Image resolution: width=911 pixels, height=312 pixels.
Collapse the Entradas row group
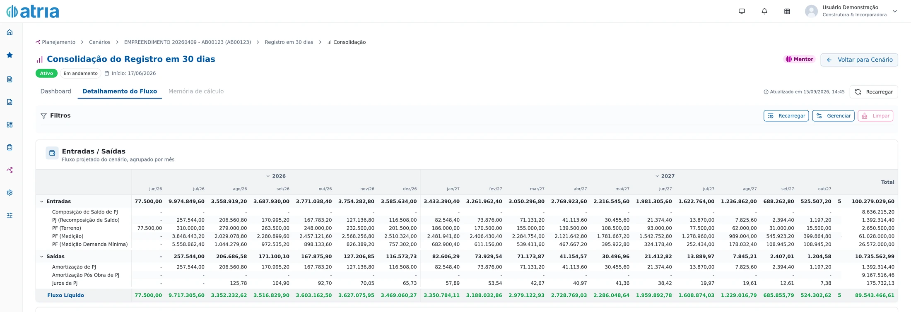pyautogui.click(x=41, y=202)
